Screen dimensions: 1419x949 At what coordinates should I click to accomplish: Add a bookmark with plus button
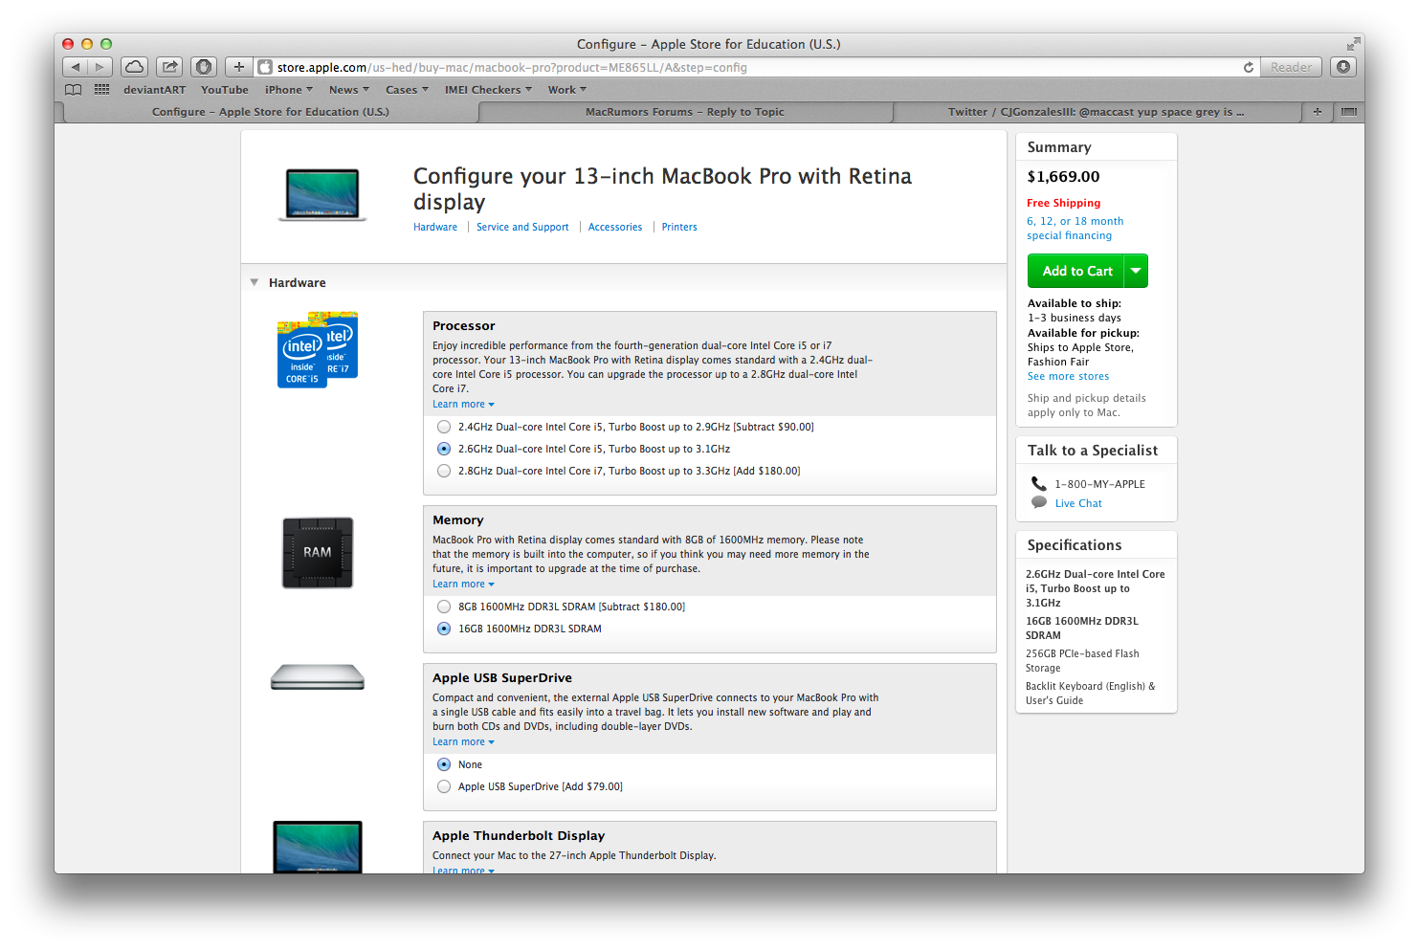click(x=239, y=67)
